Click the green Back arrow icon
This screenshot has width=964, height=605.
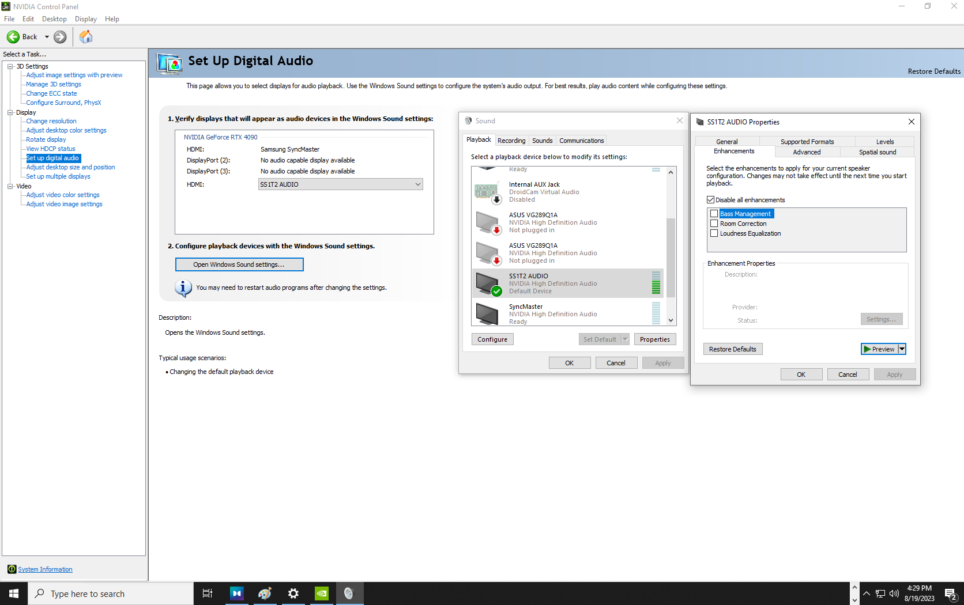pyautogui.click(x=13, y=37)
